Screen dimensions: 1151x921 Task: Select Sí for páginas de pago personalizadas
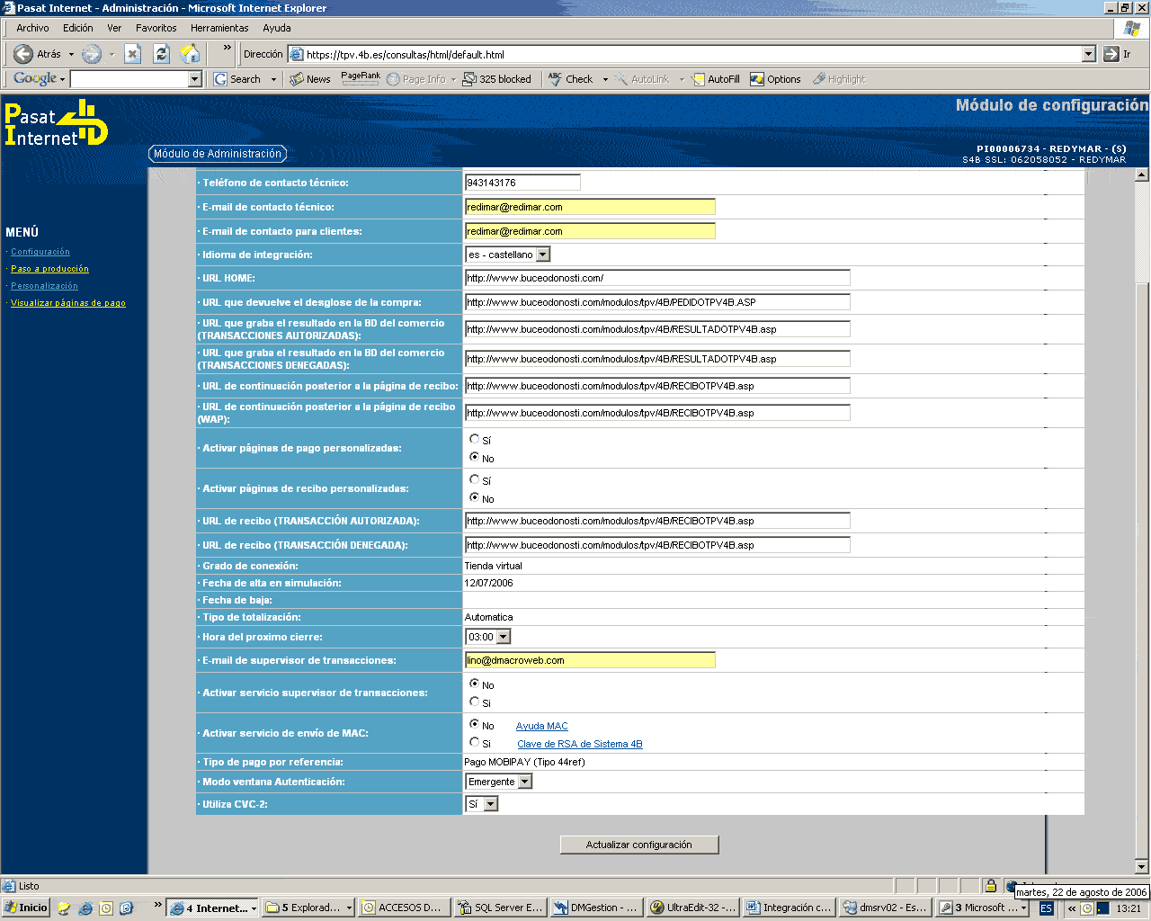[475, 439]
